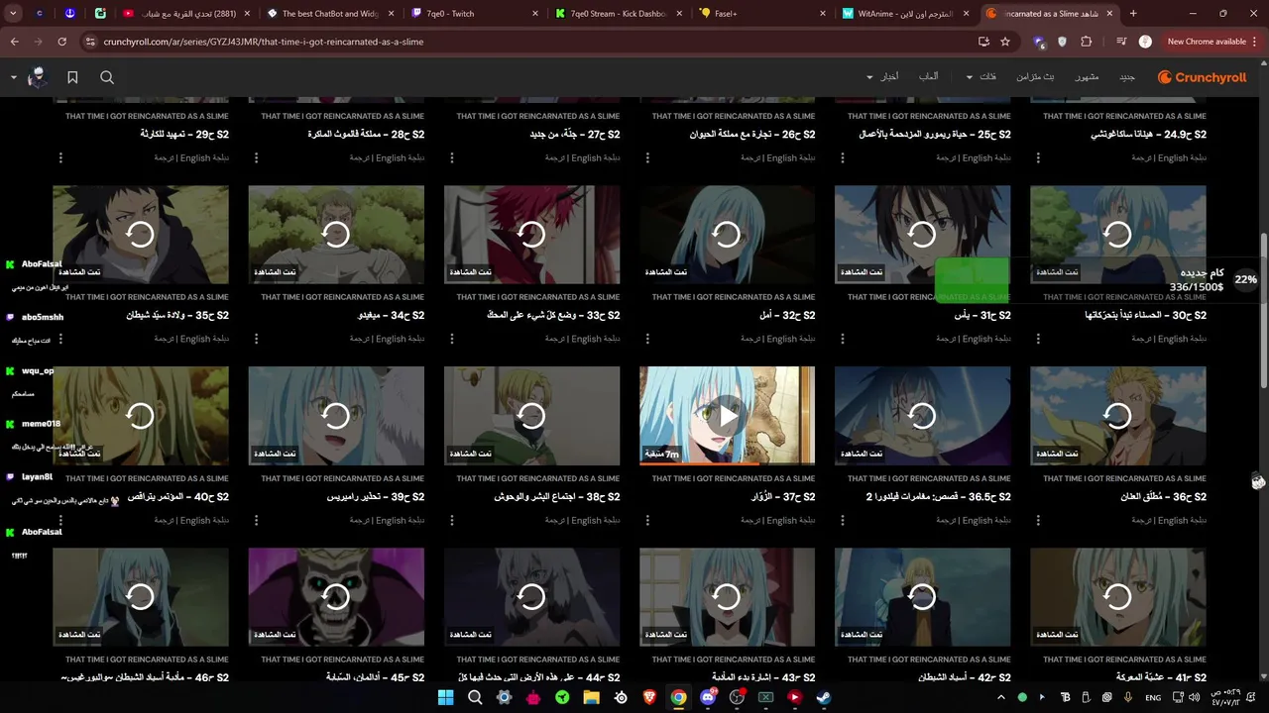Reload the page in Chrome
Screen dimensions: 1269x713
61,42
